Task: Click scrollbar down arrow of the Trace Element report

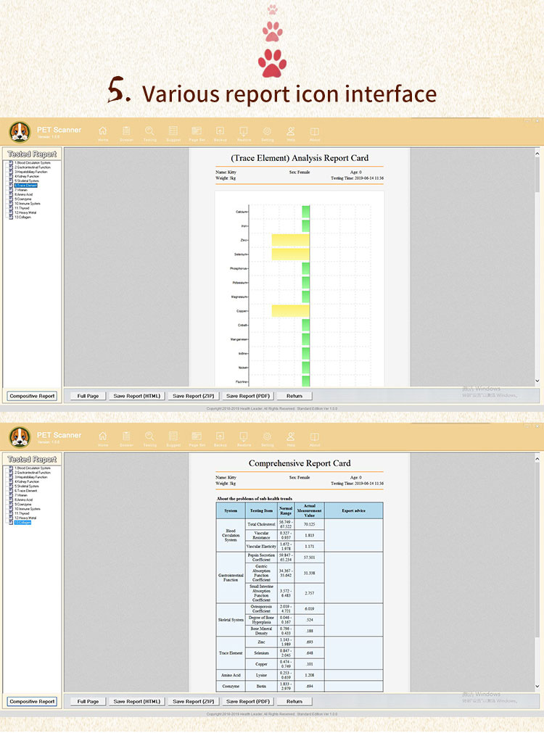Action: click(537, 381)
